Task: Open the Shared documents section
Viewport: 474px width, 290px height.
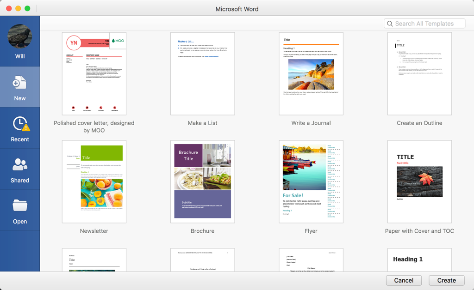Action: click(20, 169)
